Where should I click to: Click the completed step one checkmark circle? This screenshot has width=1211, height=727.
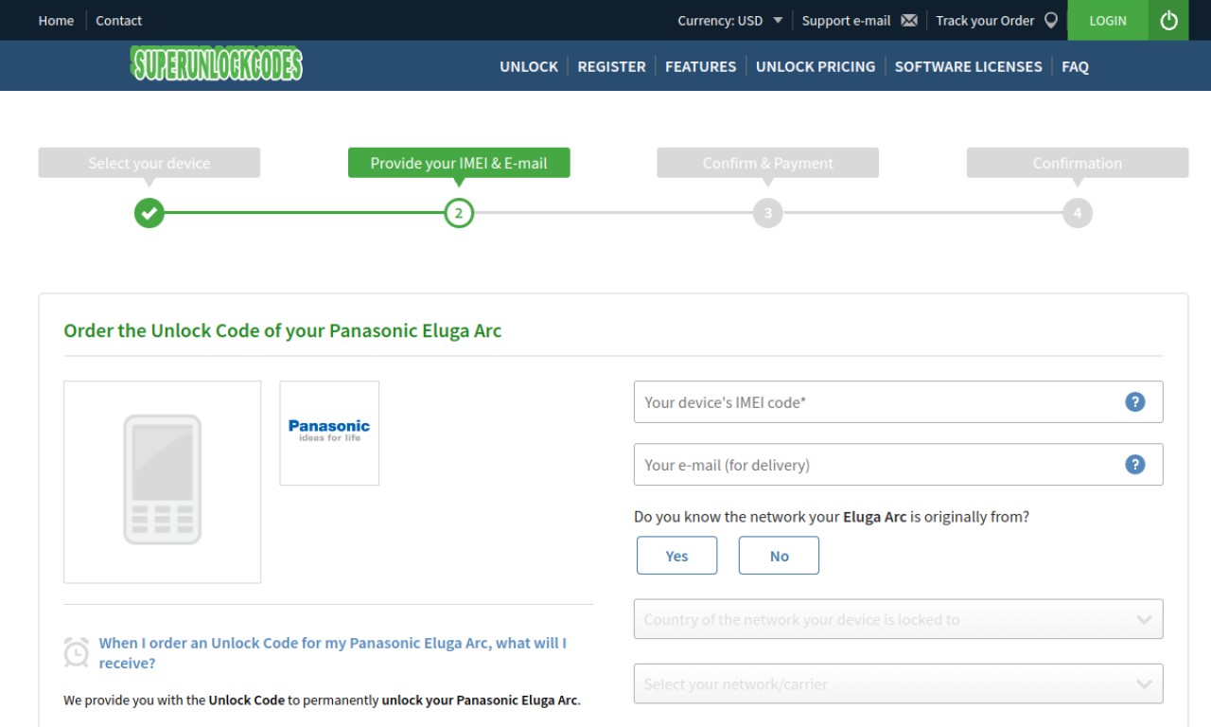click(149, 213)
